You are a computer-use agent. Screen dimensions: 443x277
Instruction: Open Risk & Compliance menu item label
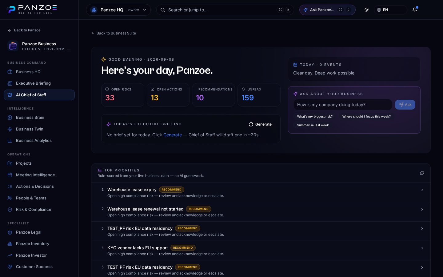(x=34, y=210)
